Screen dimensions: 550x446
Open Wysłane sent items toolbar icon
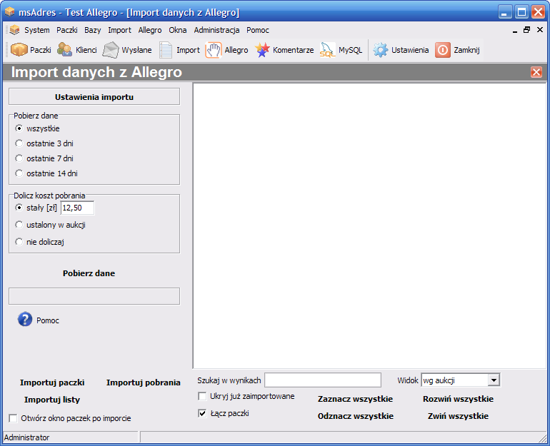[111, 50]
